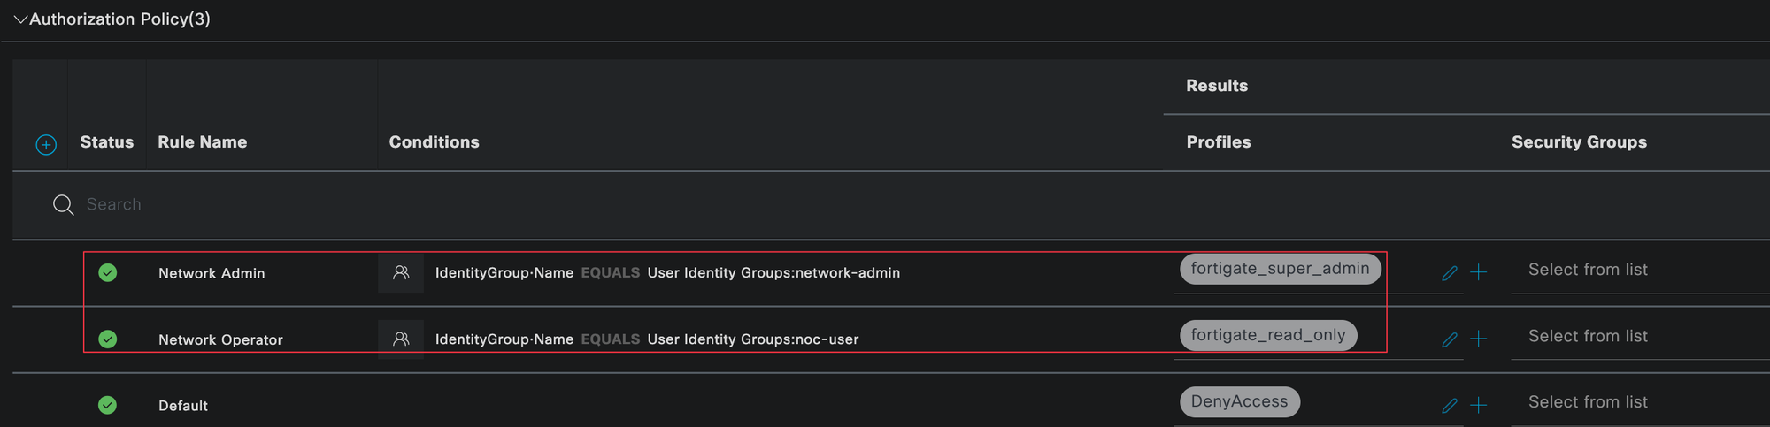Toggle Network Admin rule status checkmark

[x=108, y=272]
